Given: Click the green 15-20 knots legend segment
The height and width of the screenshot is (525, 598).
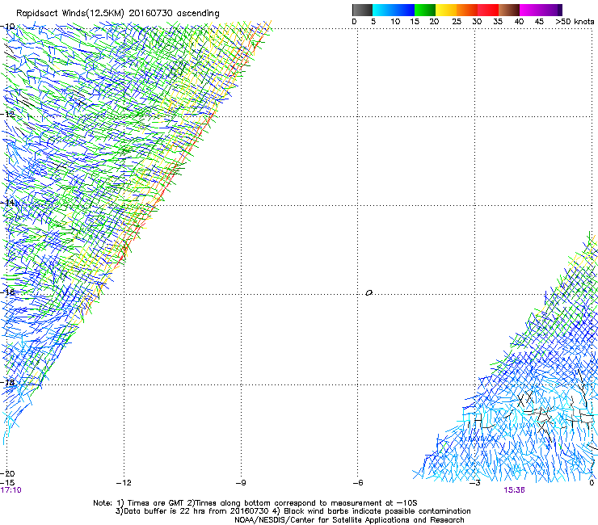Looking at the screenshot, I should click(x=425, y=10).
